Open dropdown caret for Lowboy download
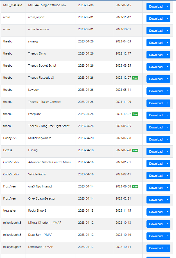 168,91
